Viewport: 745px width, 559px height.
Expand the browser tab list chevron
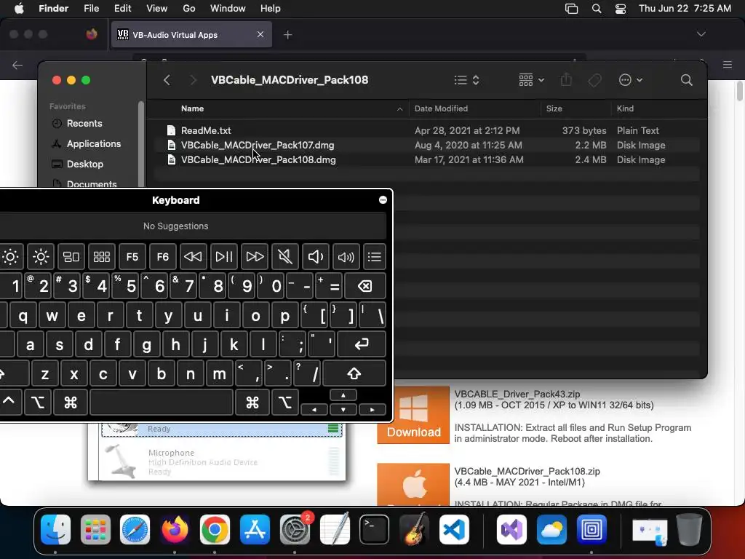coord(701,34)
